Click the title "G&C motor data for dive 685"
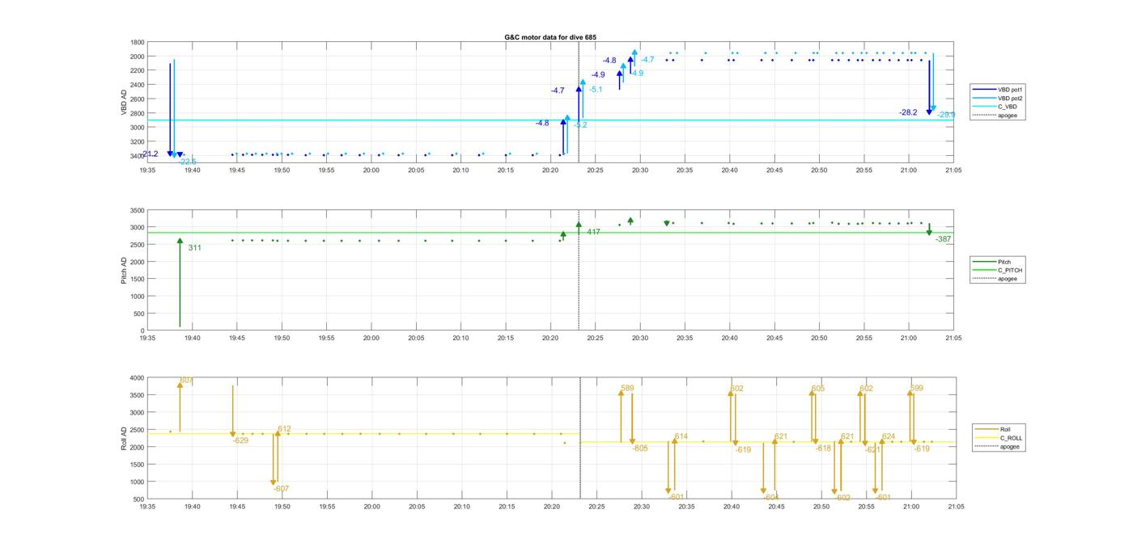The height and width of the screenshot is (560, 1133). point(550,37)
